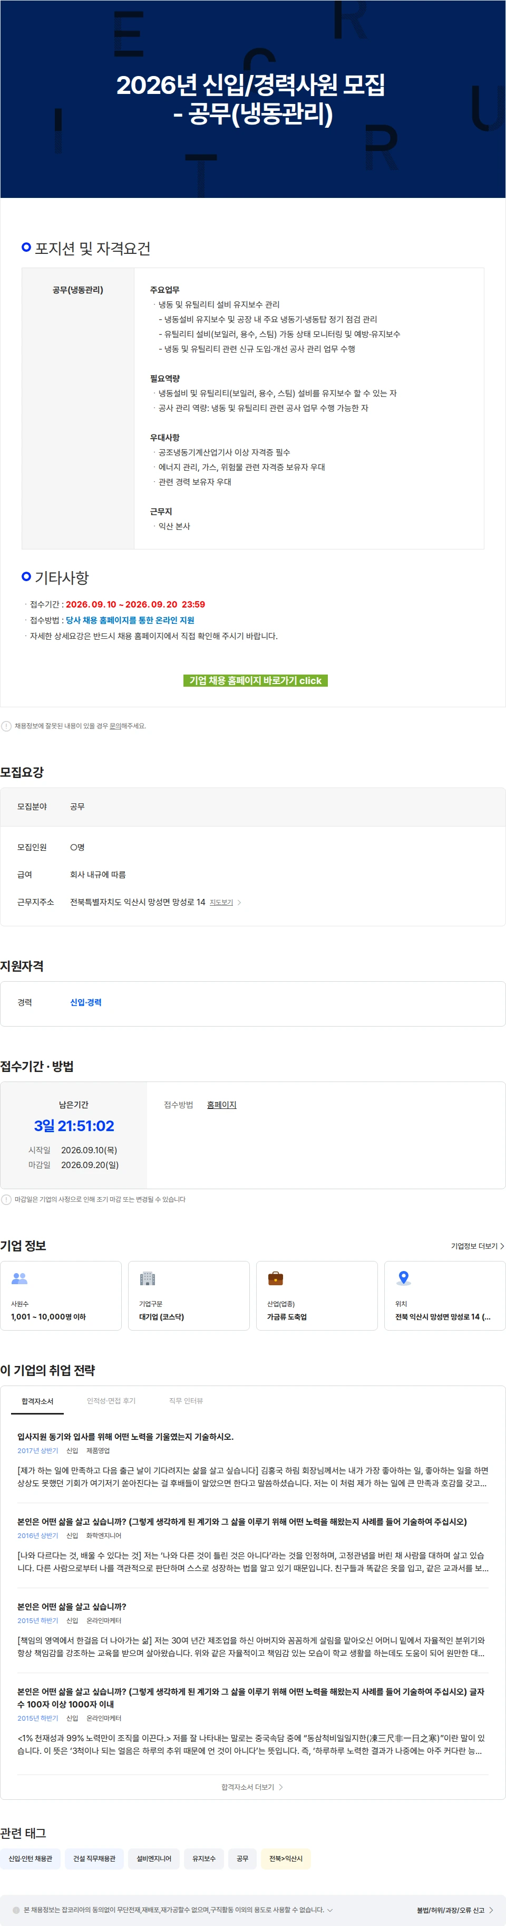Open essay with 글자수 100자 이상 1000자 이내
Image resolution: width=506 pixels, height=1926 pixels.
click(251, 1697)
